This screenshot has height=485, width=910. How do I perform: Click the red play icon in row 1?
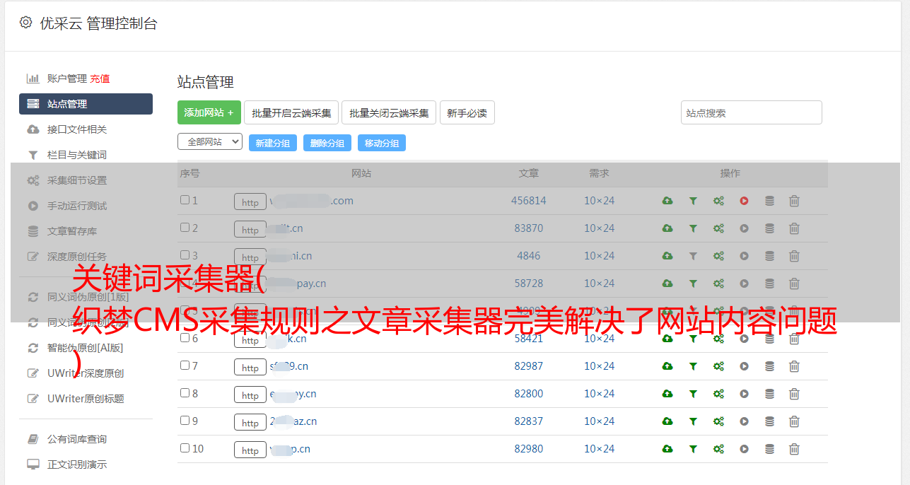[x=744, y=201]
